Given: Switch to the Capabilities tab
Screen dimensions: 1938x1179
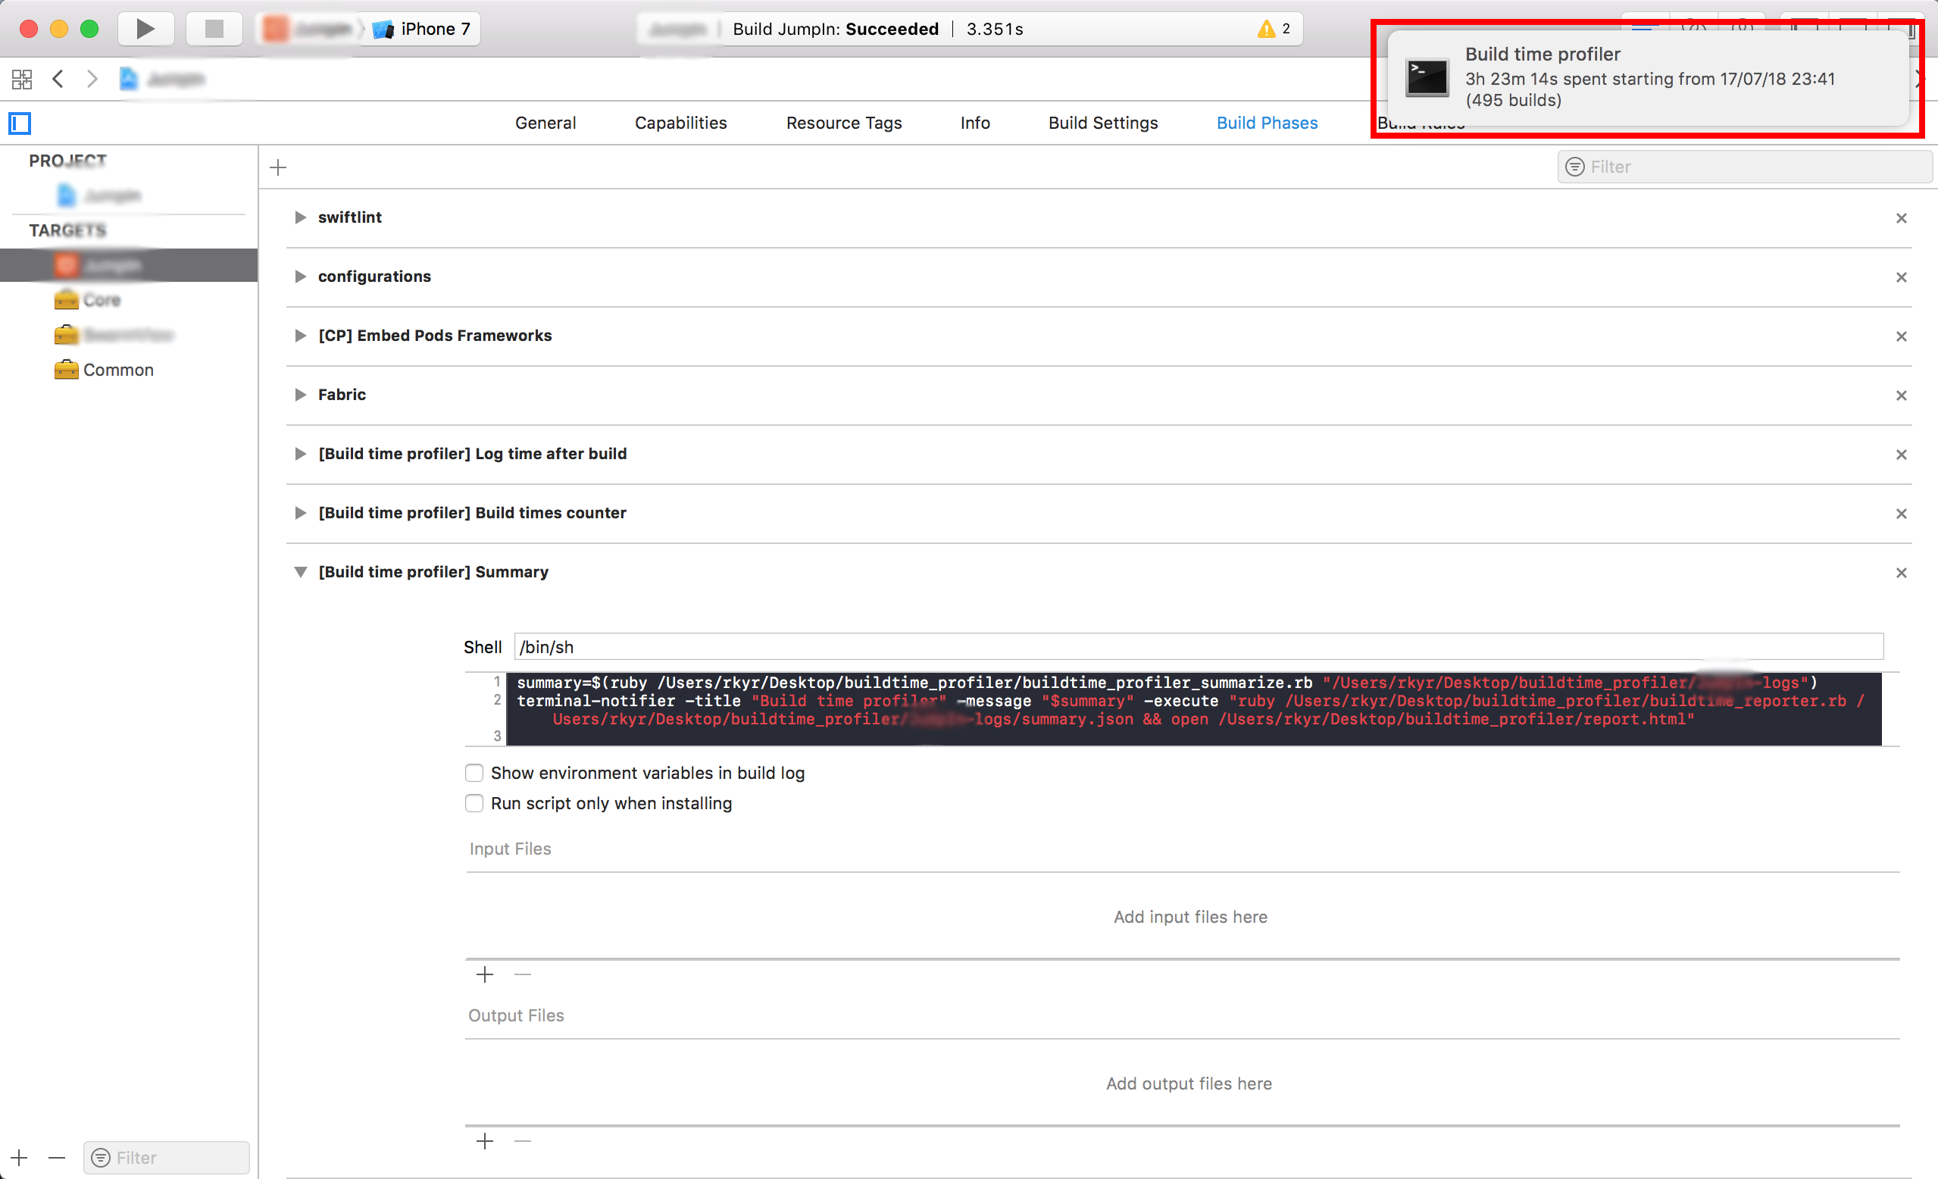Looking at the screenshot, I should (x=680, y=123).
